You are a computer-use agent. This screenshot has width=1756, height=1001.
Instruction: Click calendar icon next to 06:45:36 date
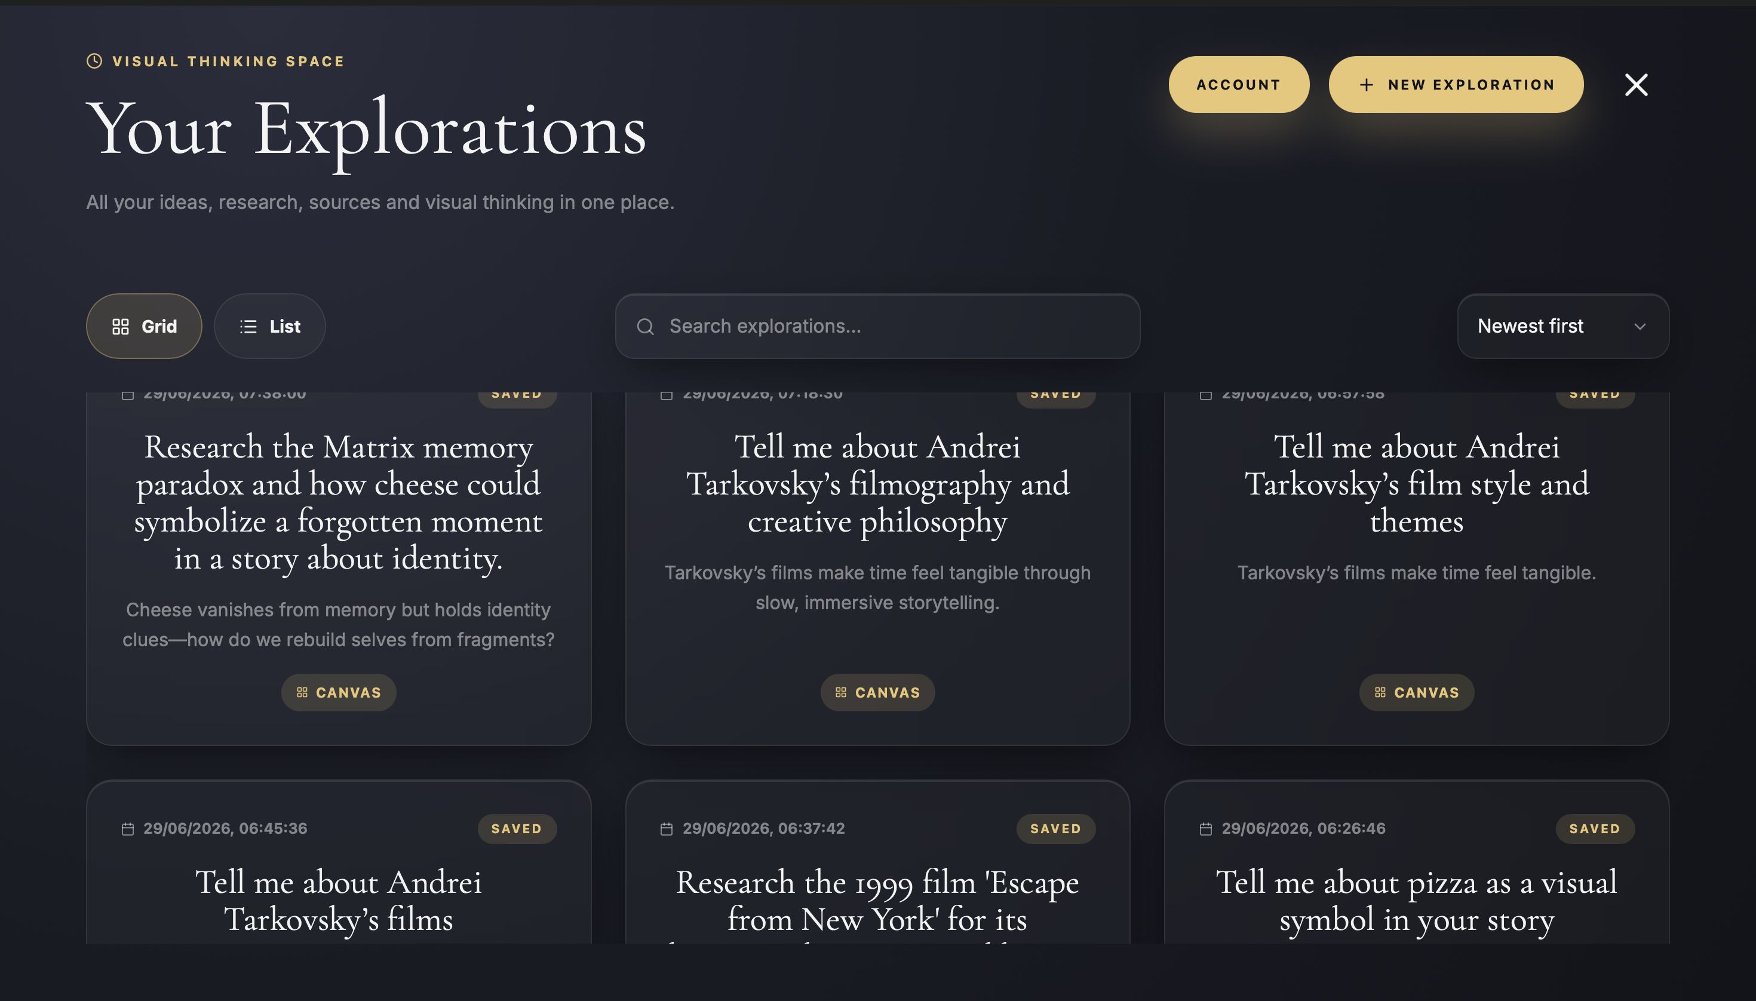click(127, 828)
